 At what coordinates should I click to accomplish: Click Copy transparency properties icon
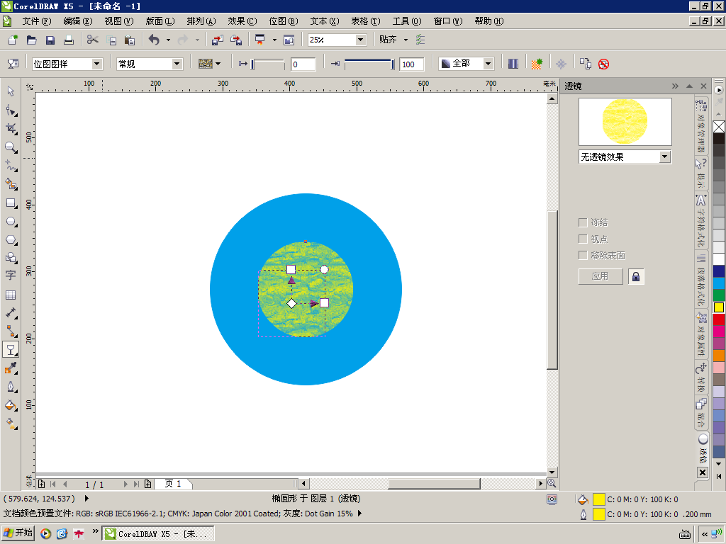tap(585, 64)
